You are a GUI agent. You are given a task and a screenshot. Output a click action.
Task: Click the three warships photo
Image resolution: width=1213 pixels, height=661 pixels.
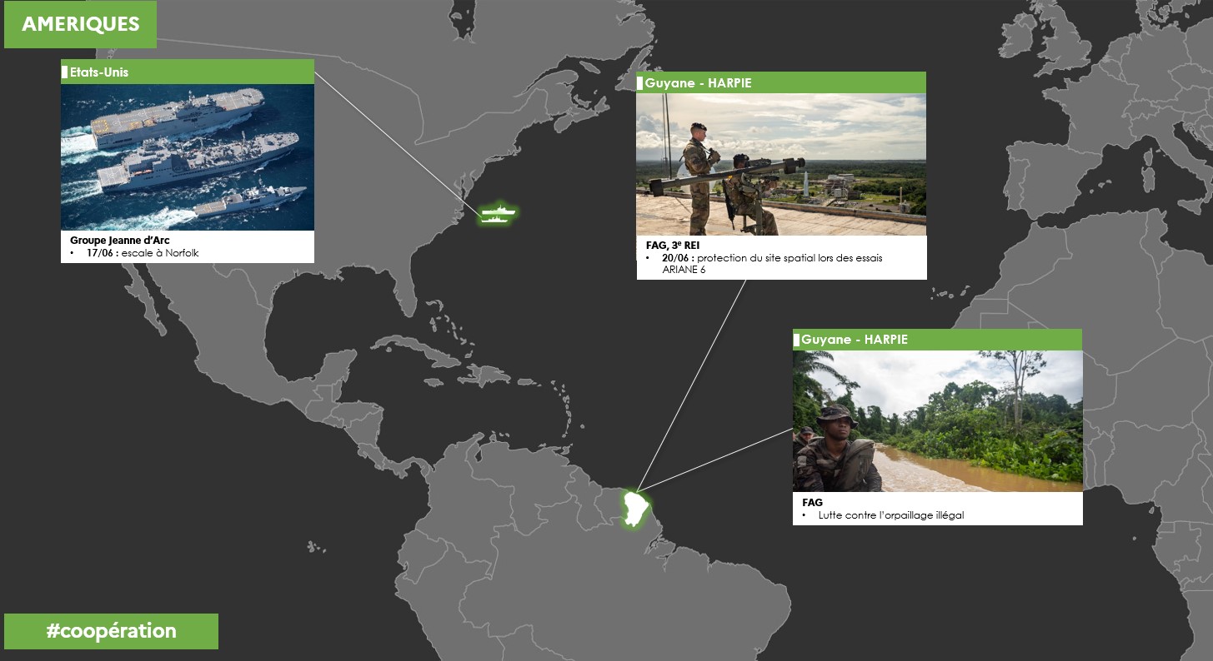tap(188, 157)
